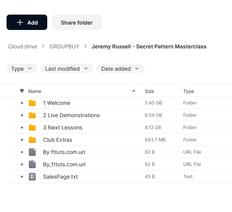This screenshot has width=232, height=212.
Task: Navigate to GROUPBUY breadcrumb folder
Action: [x=64, y=46]
